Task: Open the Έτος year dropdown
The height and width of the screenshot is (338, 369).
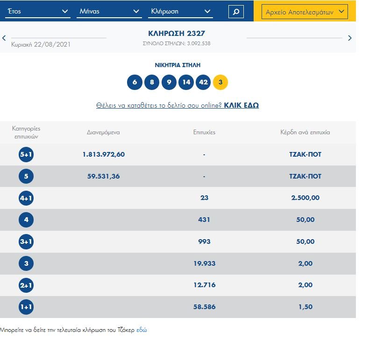Action: click(37, 12)
